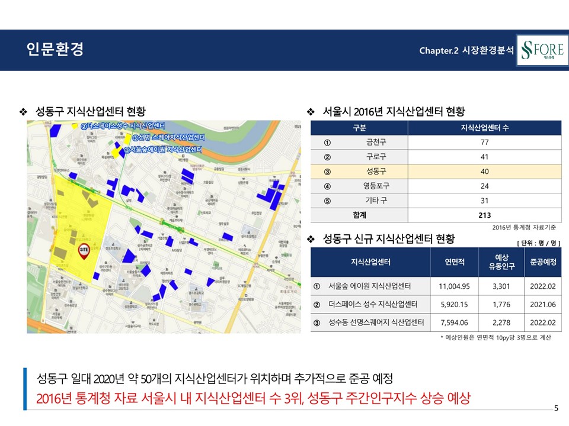Click the Chapter.2 시장환경분석 heading
Screen dimensions: 569x426
(466, 50)
